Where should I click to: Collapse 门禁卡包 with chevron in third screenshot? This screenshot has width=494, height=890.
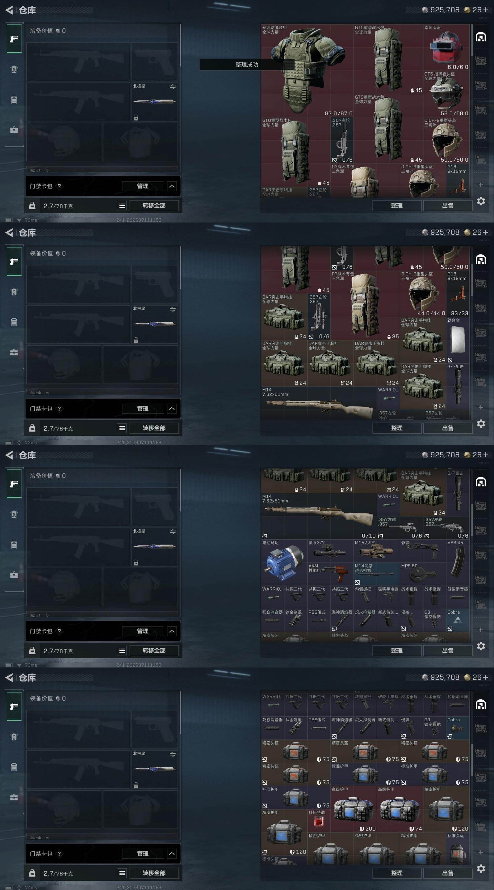point(172,631)
